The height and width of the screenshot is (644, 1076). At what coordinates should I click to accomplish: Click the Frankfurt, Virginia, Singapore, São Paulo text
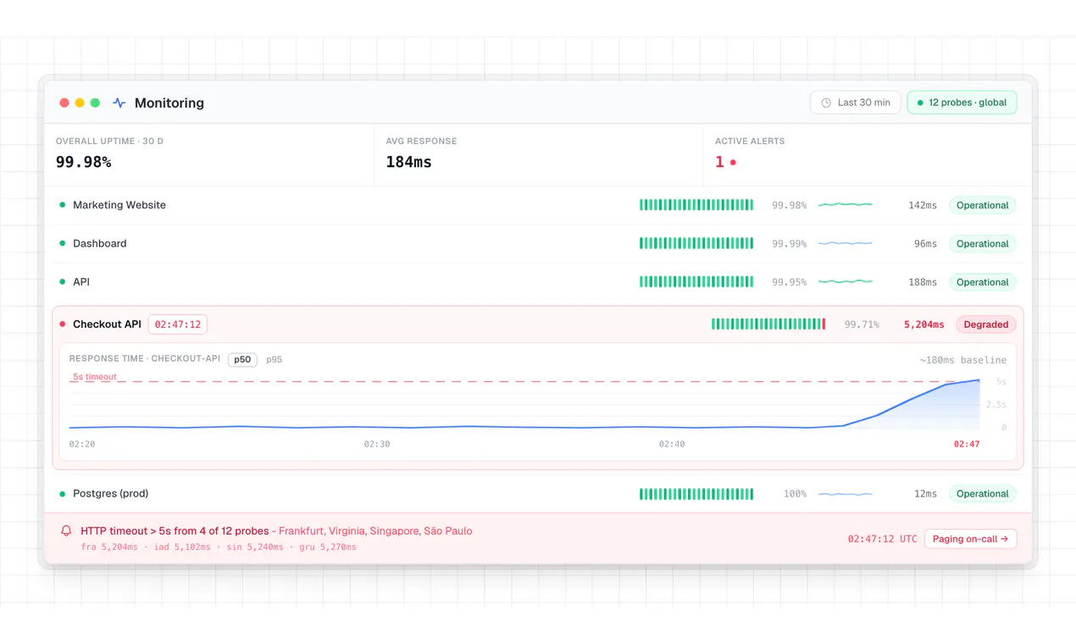pos(375,531)
